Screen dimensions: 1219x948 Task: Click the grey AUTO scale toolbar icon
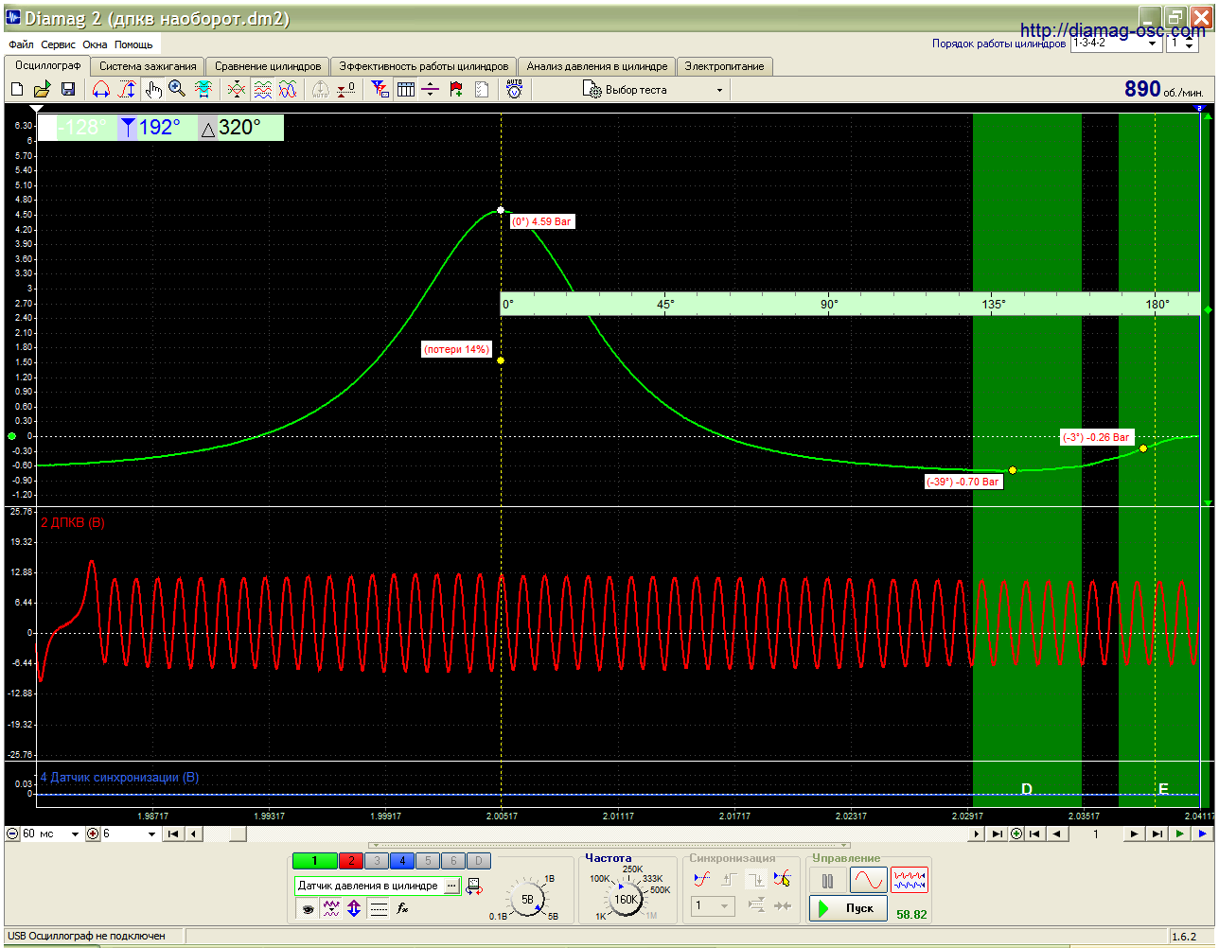point(321,89)
